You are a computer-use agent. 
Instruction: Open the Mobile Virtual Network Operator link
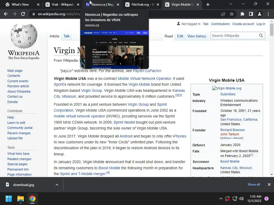[144, 78]
